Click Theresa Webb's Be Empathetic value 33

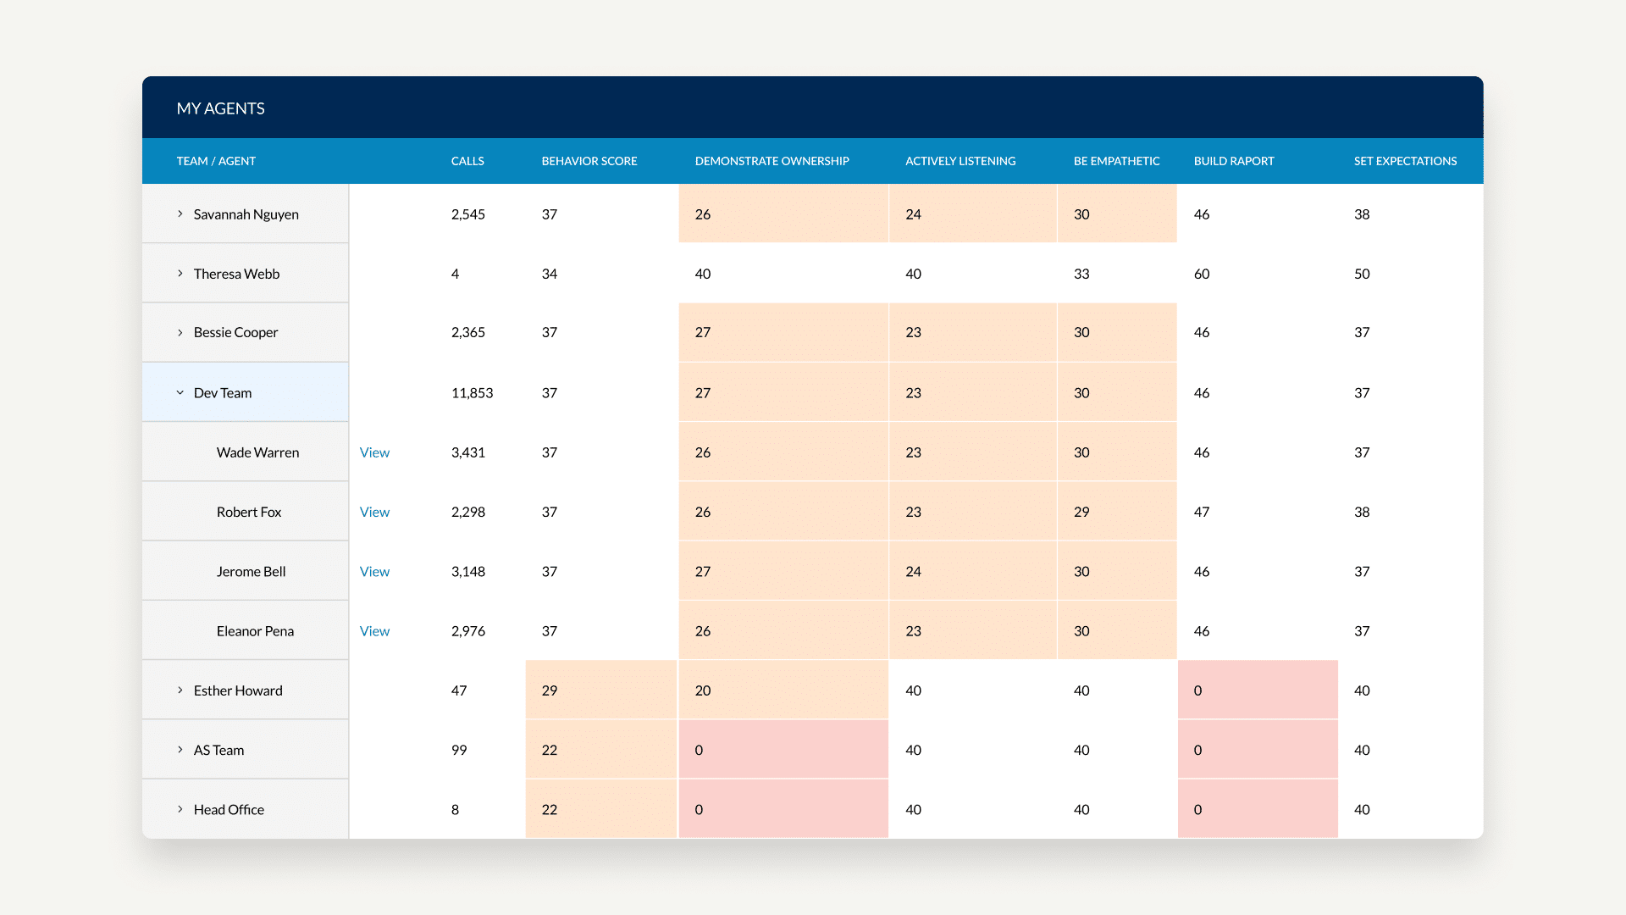pos(1081,274)
